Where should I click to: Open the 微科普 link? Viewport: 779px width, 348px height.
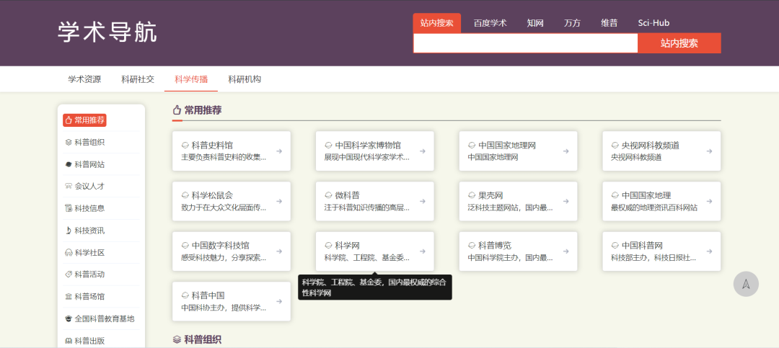374,201
